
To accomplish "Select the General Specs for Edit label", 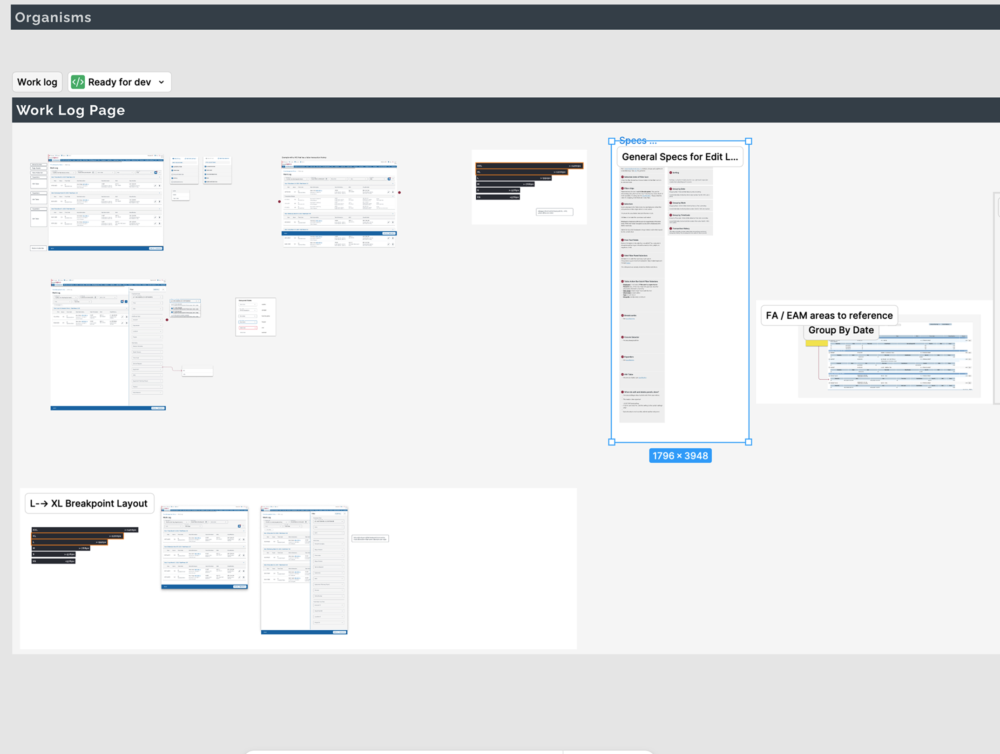I will pyautogui.click(x=679, y=157).
